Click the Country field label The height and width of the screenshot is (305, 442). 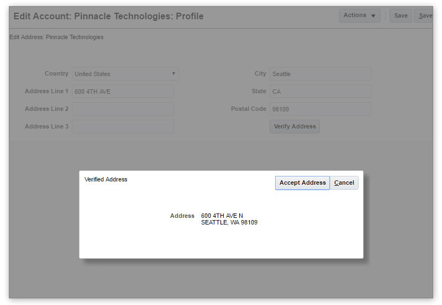click(x=56, y=74)
